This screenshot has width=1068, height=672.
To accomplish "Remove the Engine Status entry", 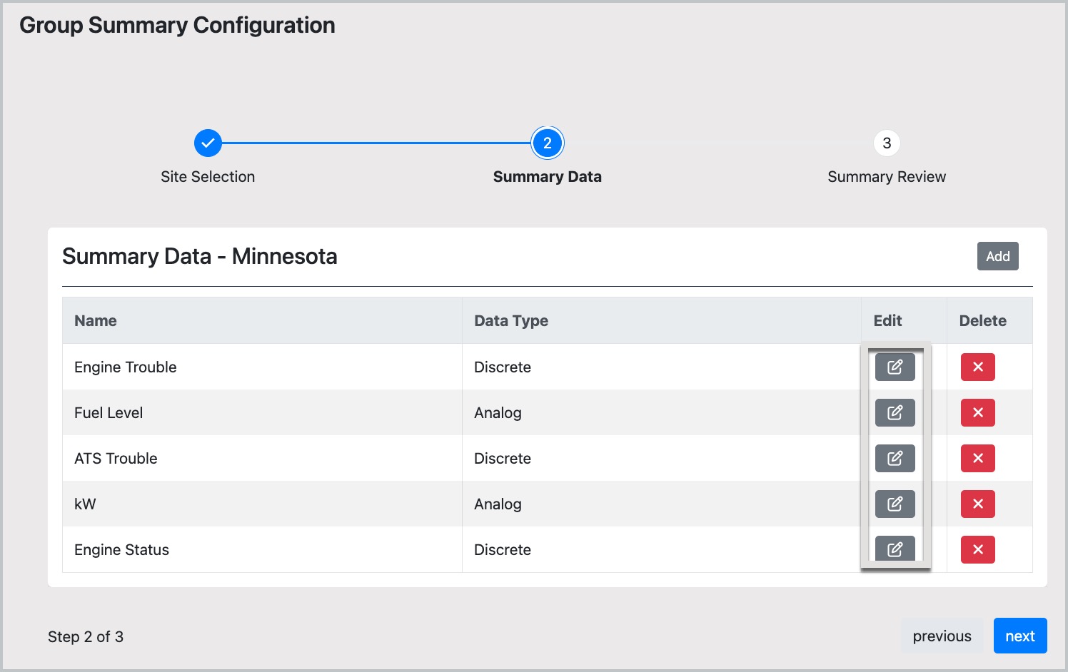I will click(x=977, y=549).
